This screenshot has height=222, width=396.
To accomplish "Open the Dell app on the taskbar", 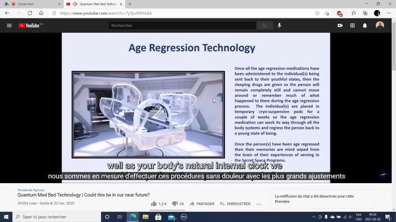I will 184,217.
